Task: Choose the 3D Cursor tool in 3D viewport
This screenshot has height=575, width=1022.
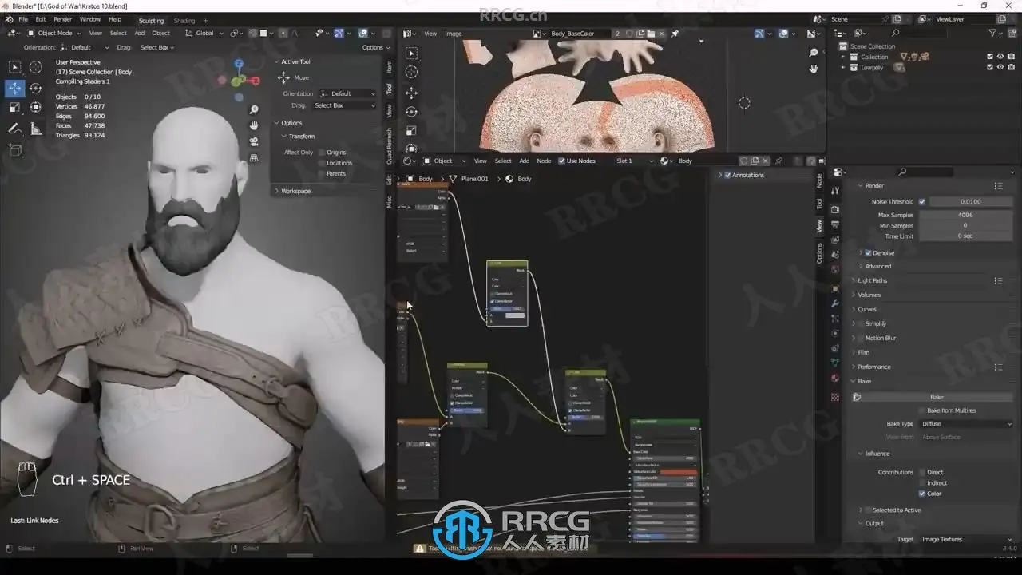Action: [x=36, y=68]
